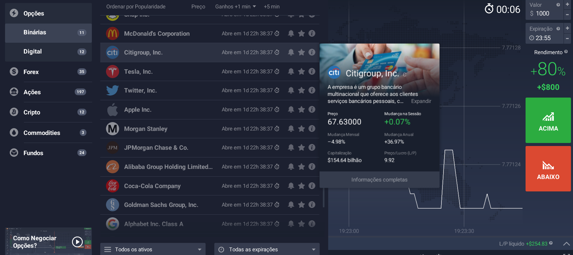The image size is (573, 255).
Task: Edit the Expiração 23:55 field
Action: (x=544, y=33)
